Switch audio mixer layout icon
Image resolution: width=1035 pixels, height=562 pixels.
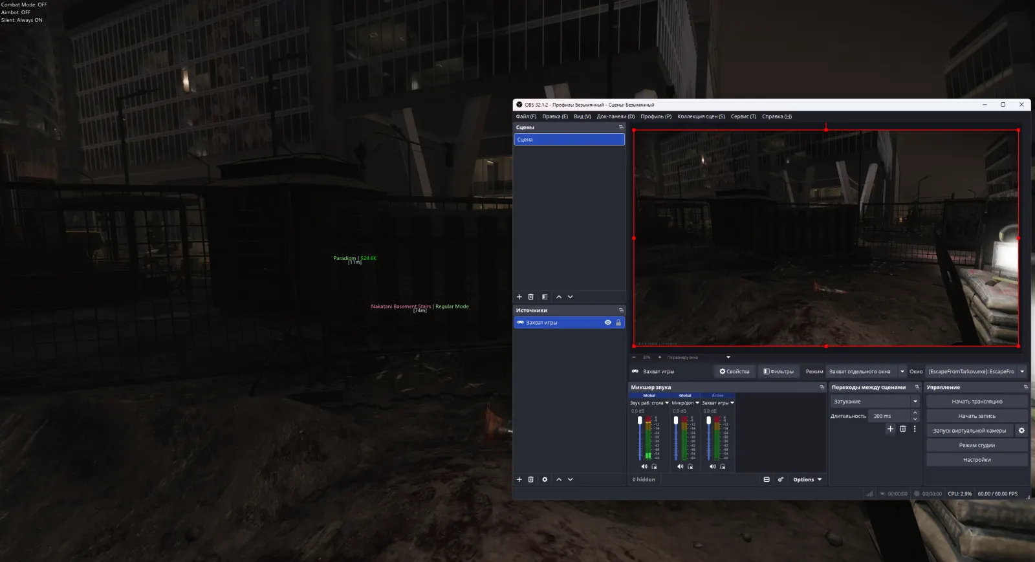(x=767, y=479)
